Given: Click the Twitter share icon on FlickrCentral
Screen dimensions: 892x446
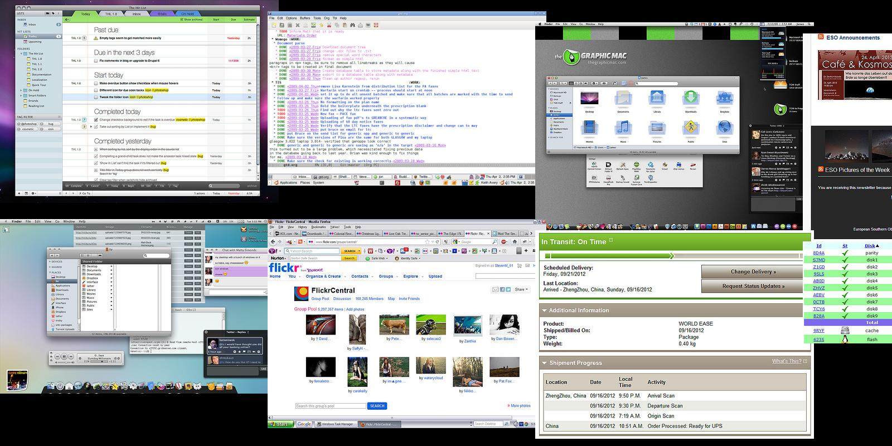Looking at the screenshot, I should (x=508, y=290).
